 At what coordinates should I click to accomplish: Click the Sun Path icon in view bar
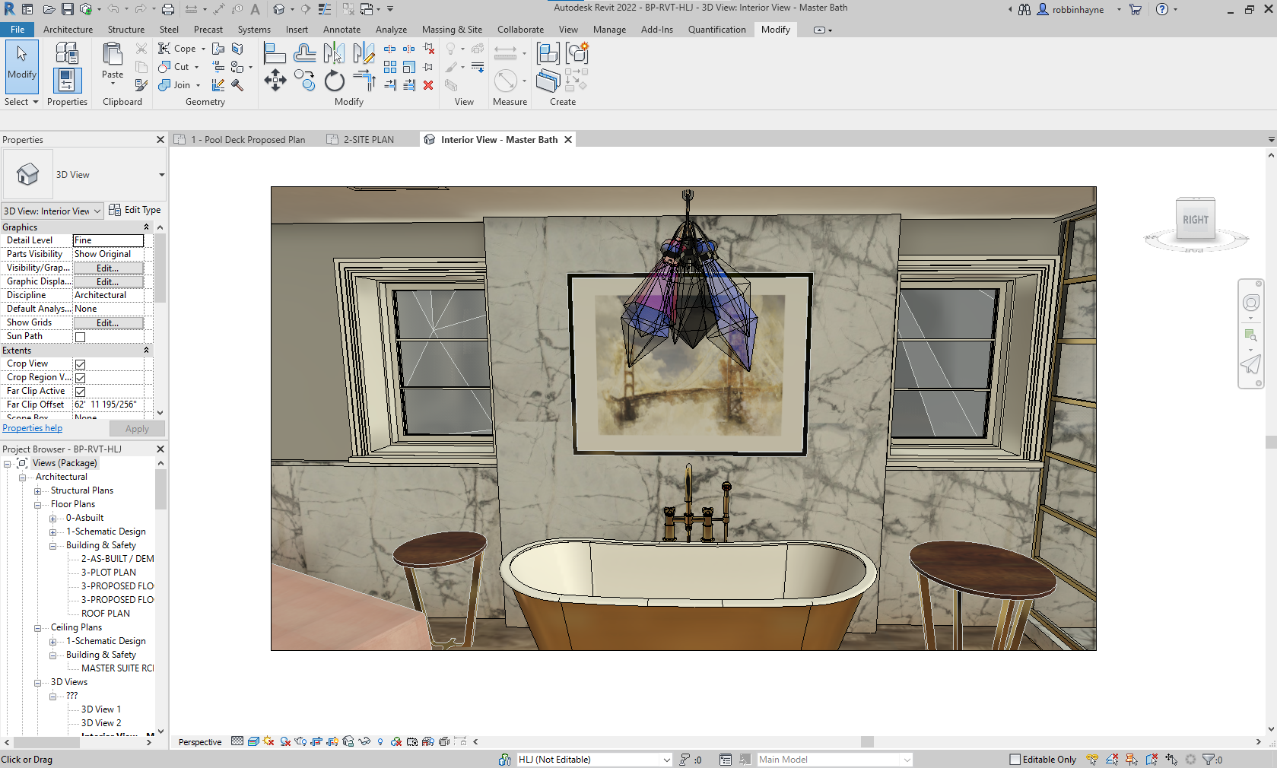pyautogui.click(x=268, y=741)
